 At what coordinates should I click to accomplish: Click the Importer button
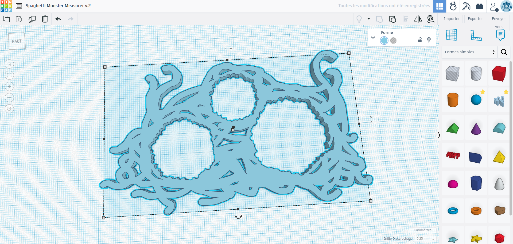tap(452, 19)
